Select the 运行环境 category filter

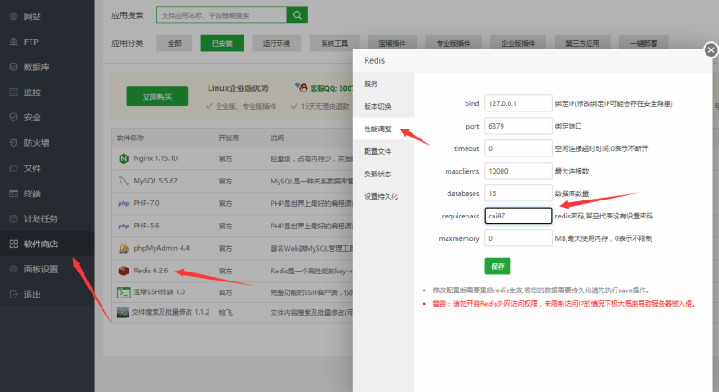pos(275,43)
